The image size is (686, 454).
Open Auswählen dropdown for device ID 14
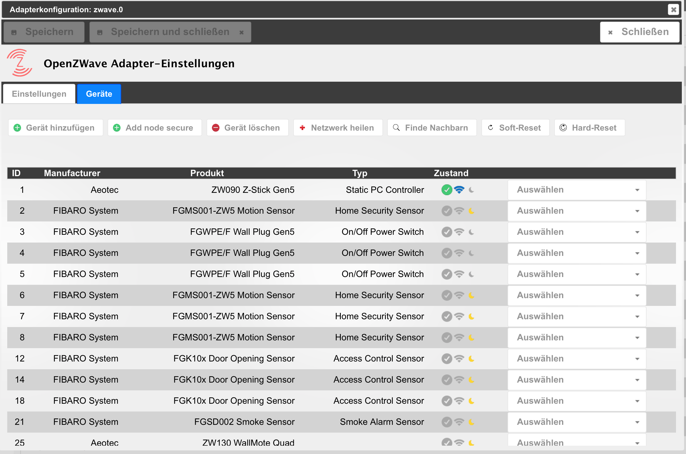click(x=576, y=380)
